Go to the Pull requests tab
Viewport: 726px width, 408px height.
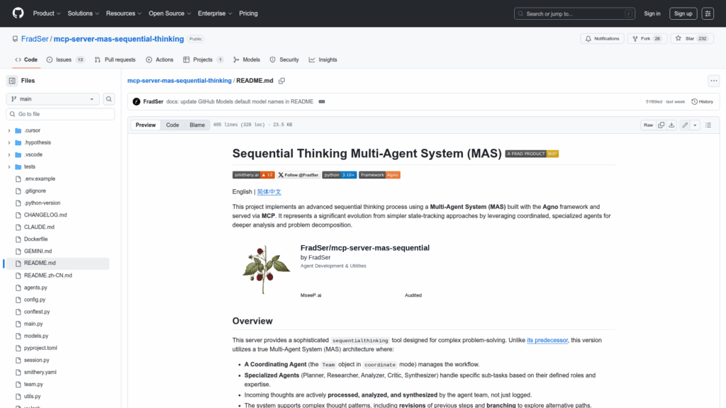click(x=116, y=60)
